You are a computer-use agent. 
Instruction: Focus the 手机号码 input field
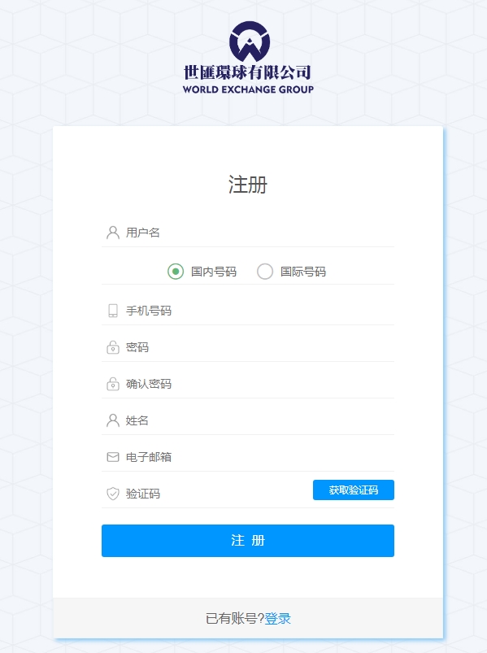pos(248,311)
